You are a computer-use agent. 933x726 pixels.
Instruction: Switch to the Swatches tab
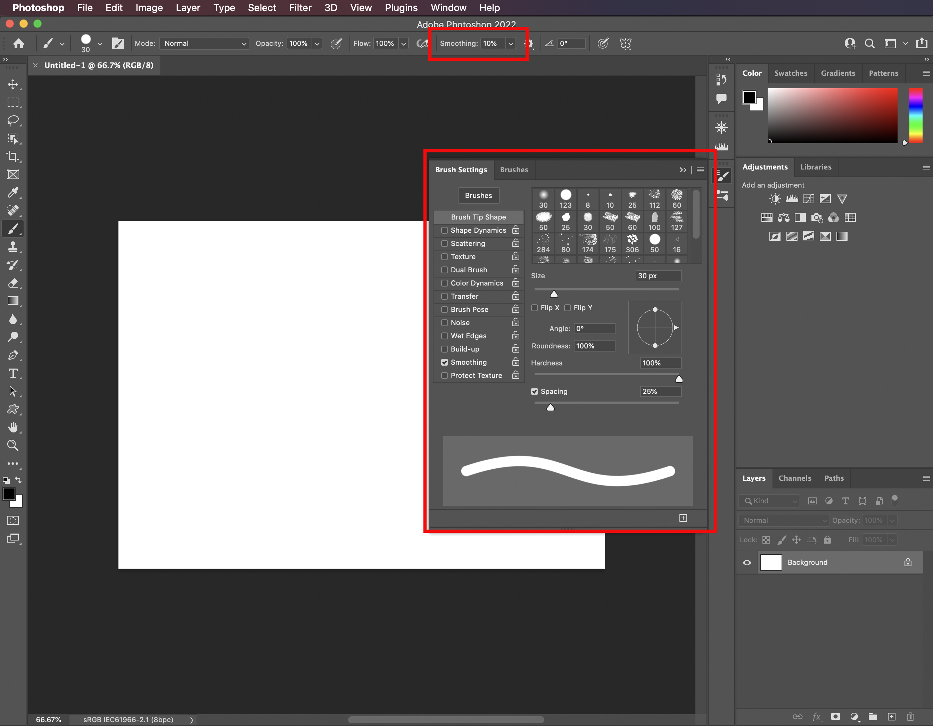[791, 73]
